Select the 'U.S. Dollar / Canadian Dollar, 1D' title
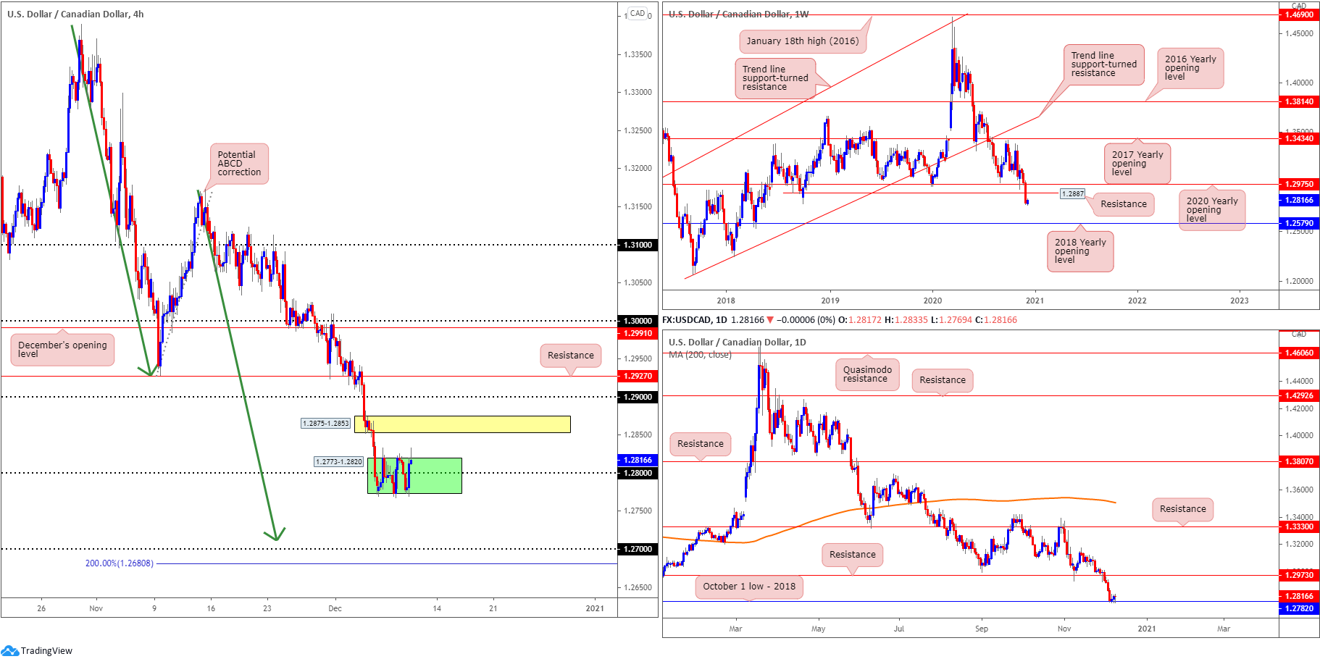The width and height of the screenshot is (1320, 659). (x=737, y=342)
